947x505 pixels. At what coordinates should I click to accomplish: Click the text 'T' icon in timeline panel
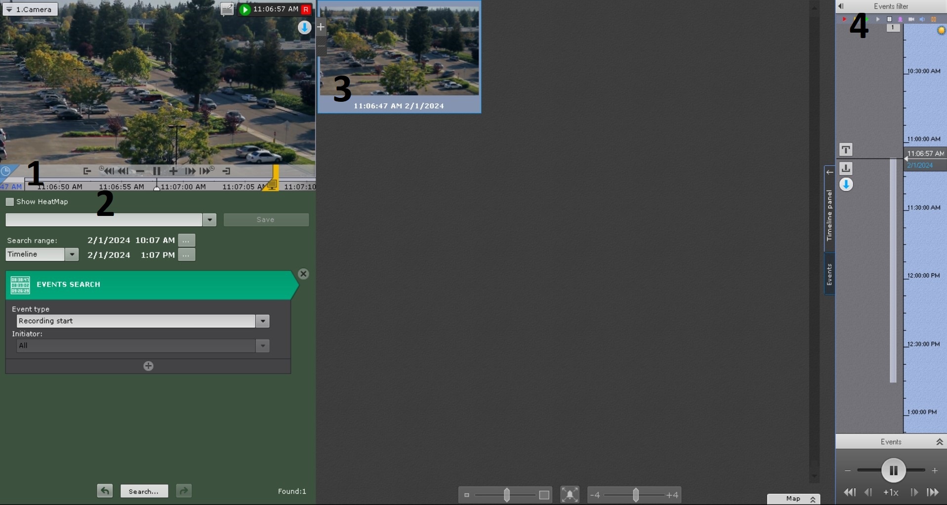[x=846, y=149]
